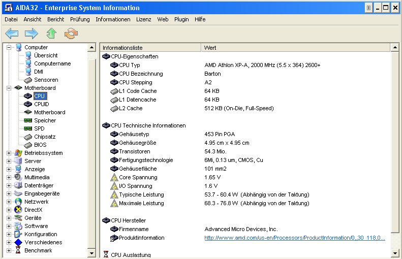Expand the Server tree node
The height and width of the screenshot is (259, 402).
(9, 161)
